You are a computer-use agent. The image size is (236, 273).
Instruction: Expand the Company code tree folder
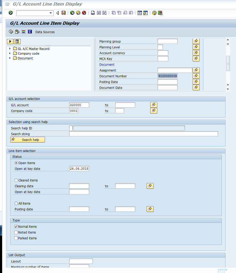point(10,53)
